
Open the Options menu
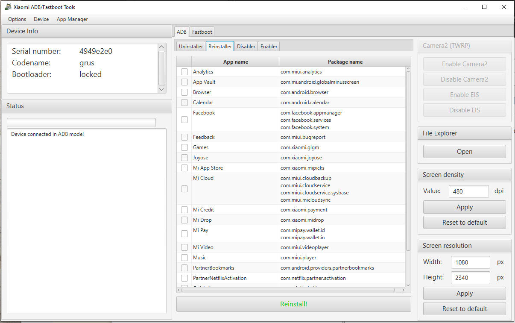click(x=17, y=19)
